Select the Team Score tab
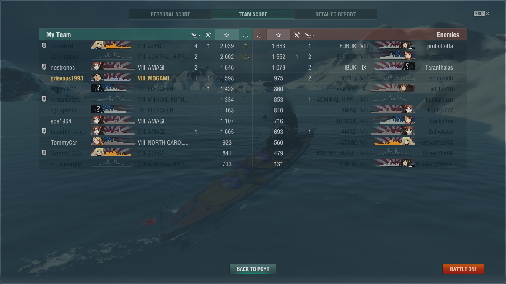 [253, 14]
